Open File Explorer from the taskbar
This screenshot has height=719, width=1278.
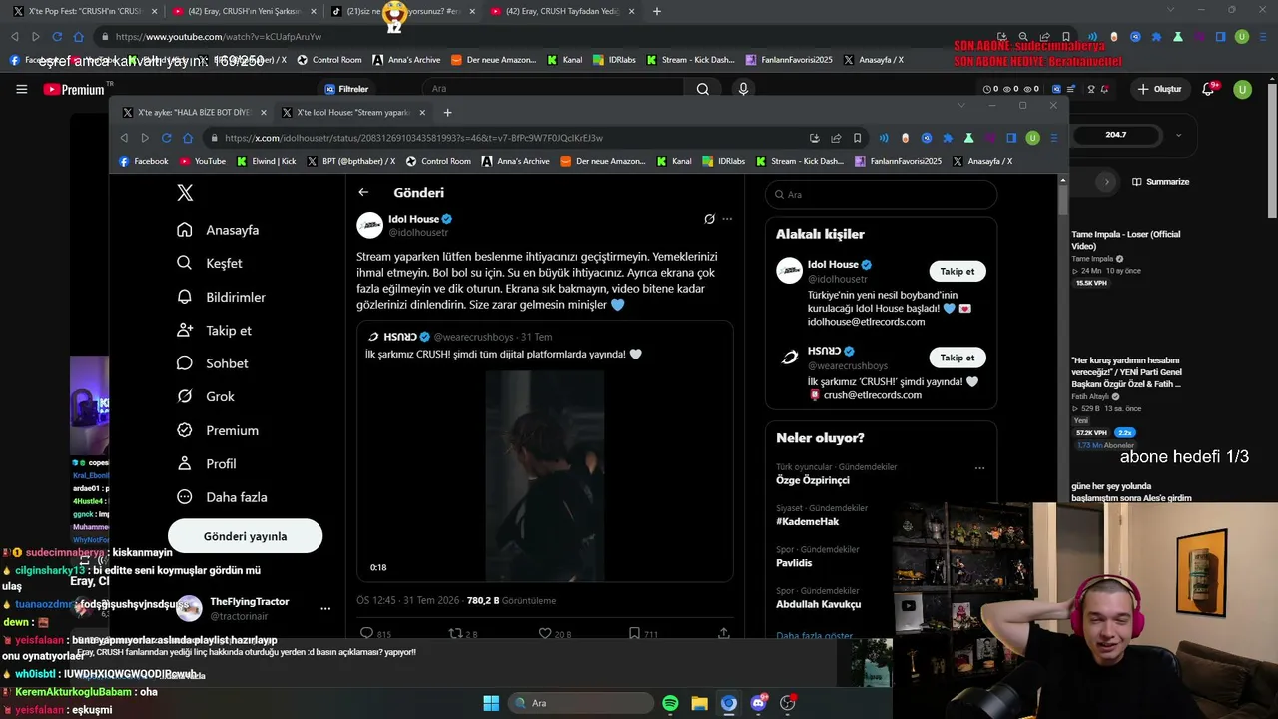coord(699,703)
